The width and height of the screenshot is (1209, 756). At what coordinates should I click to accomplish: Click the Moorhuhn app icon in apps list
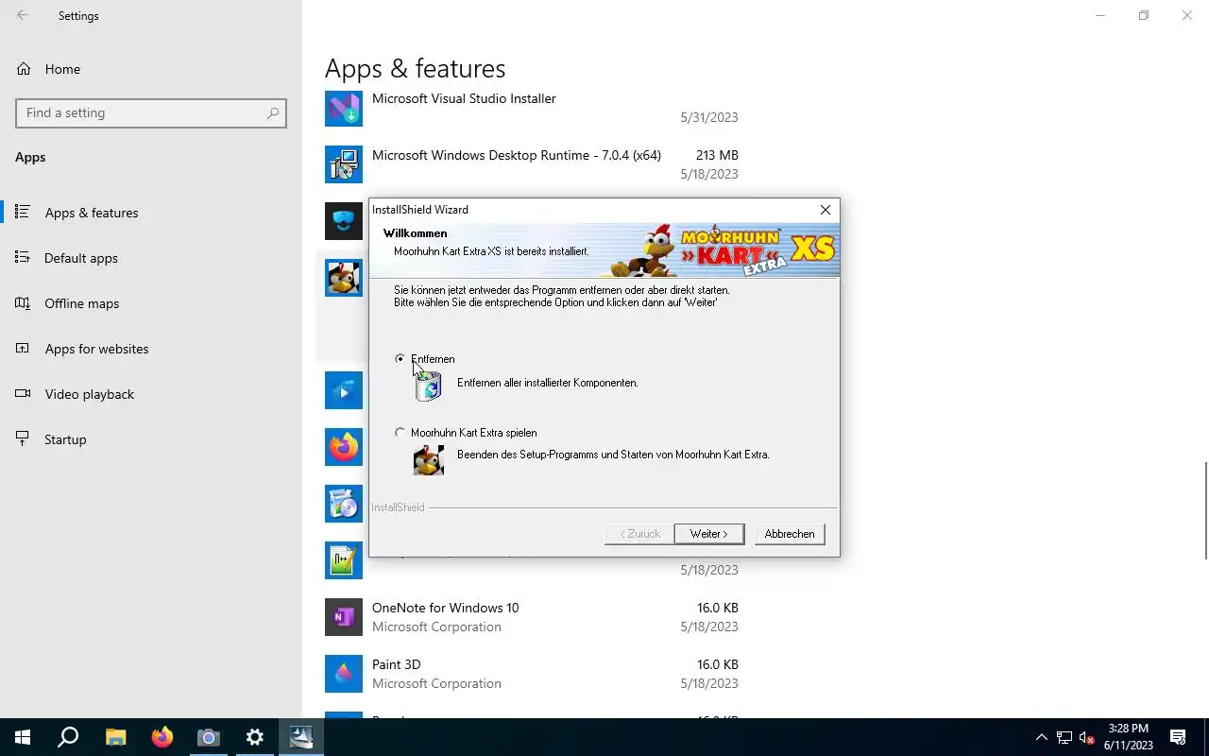344,278
